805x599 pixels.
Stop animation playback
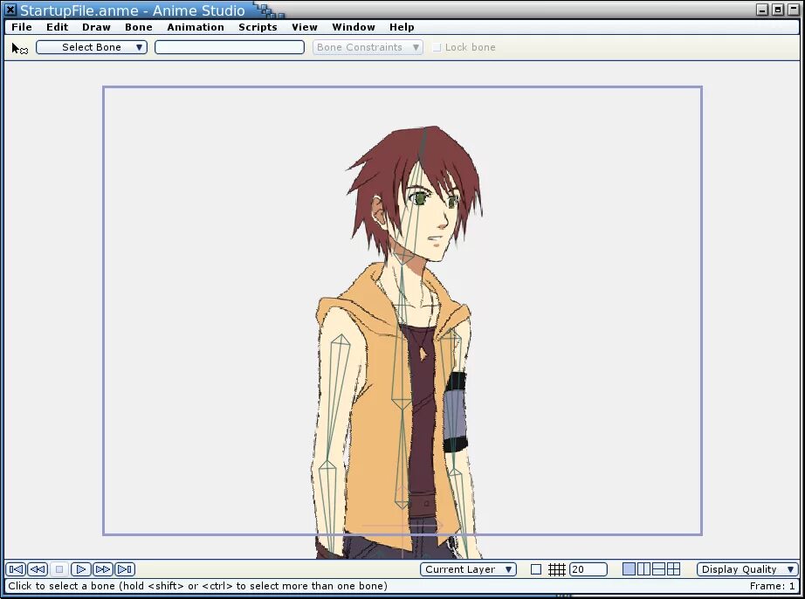[59, 569]
